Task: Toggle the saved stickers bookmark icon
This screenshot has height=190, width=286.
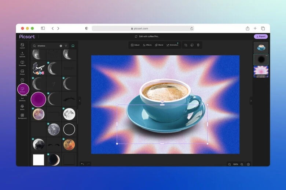Action: pos(73,46)
